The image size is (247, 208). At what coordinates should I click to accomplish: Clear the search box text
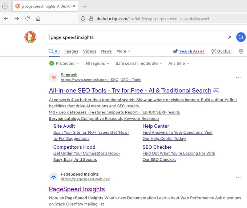[230, 37]
